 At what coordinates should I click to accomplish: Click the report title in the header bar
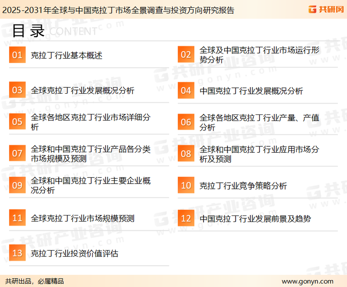[x=118, y=10]
